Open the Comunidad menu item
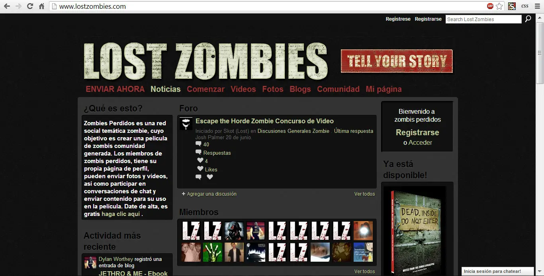The width and height of the screenshot is (544, 276). click(x=338, y=89)
